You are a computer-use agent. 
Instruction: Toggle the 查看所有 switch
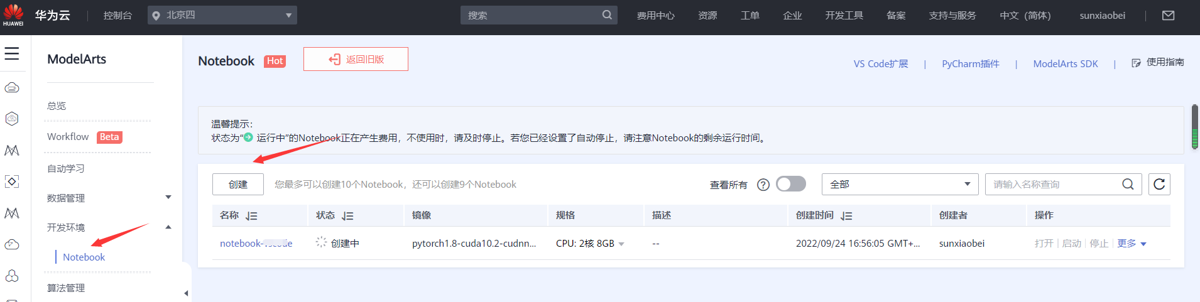coord(790,184)
